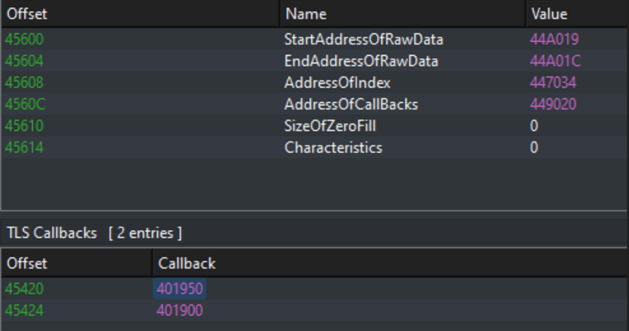
Task: Click the TLS Callbacks Offset column header
Action: pos(76,263)
